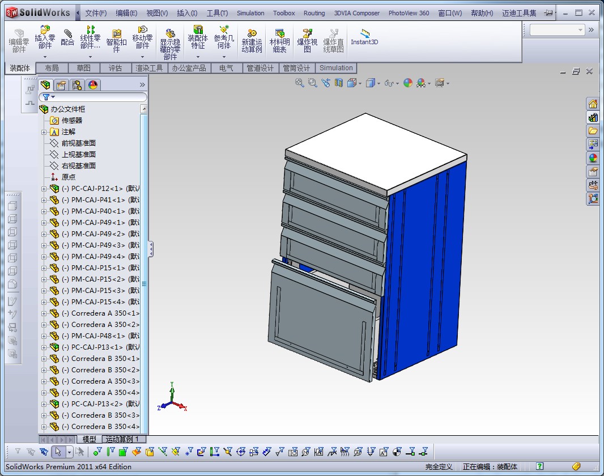Click the Section View icon

coord(339,83)
